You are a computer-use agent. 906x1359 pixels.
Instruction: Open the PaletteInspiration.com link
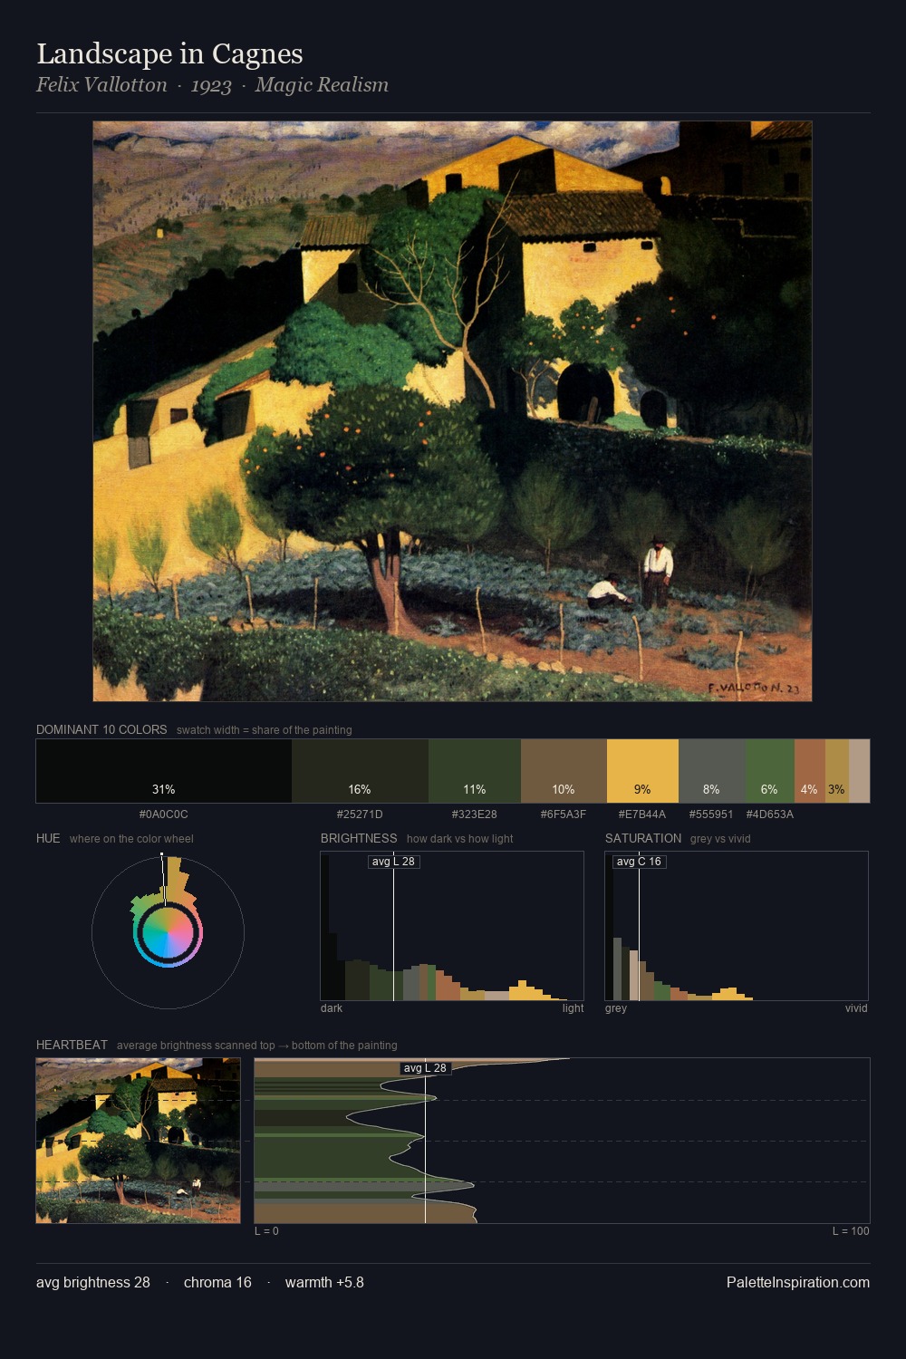click(798, 1282)
